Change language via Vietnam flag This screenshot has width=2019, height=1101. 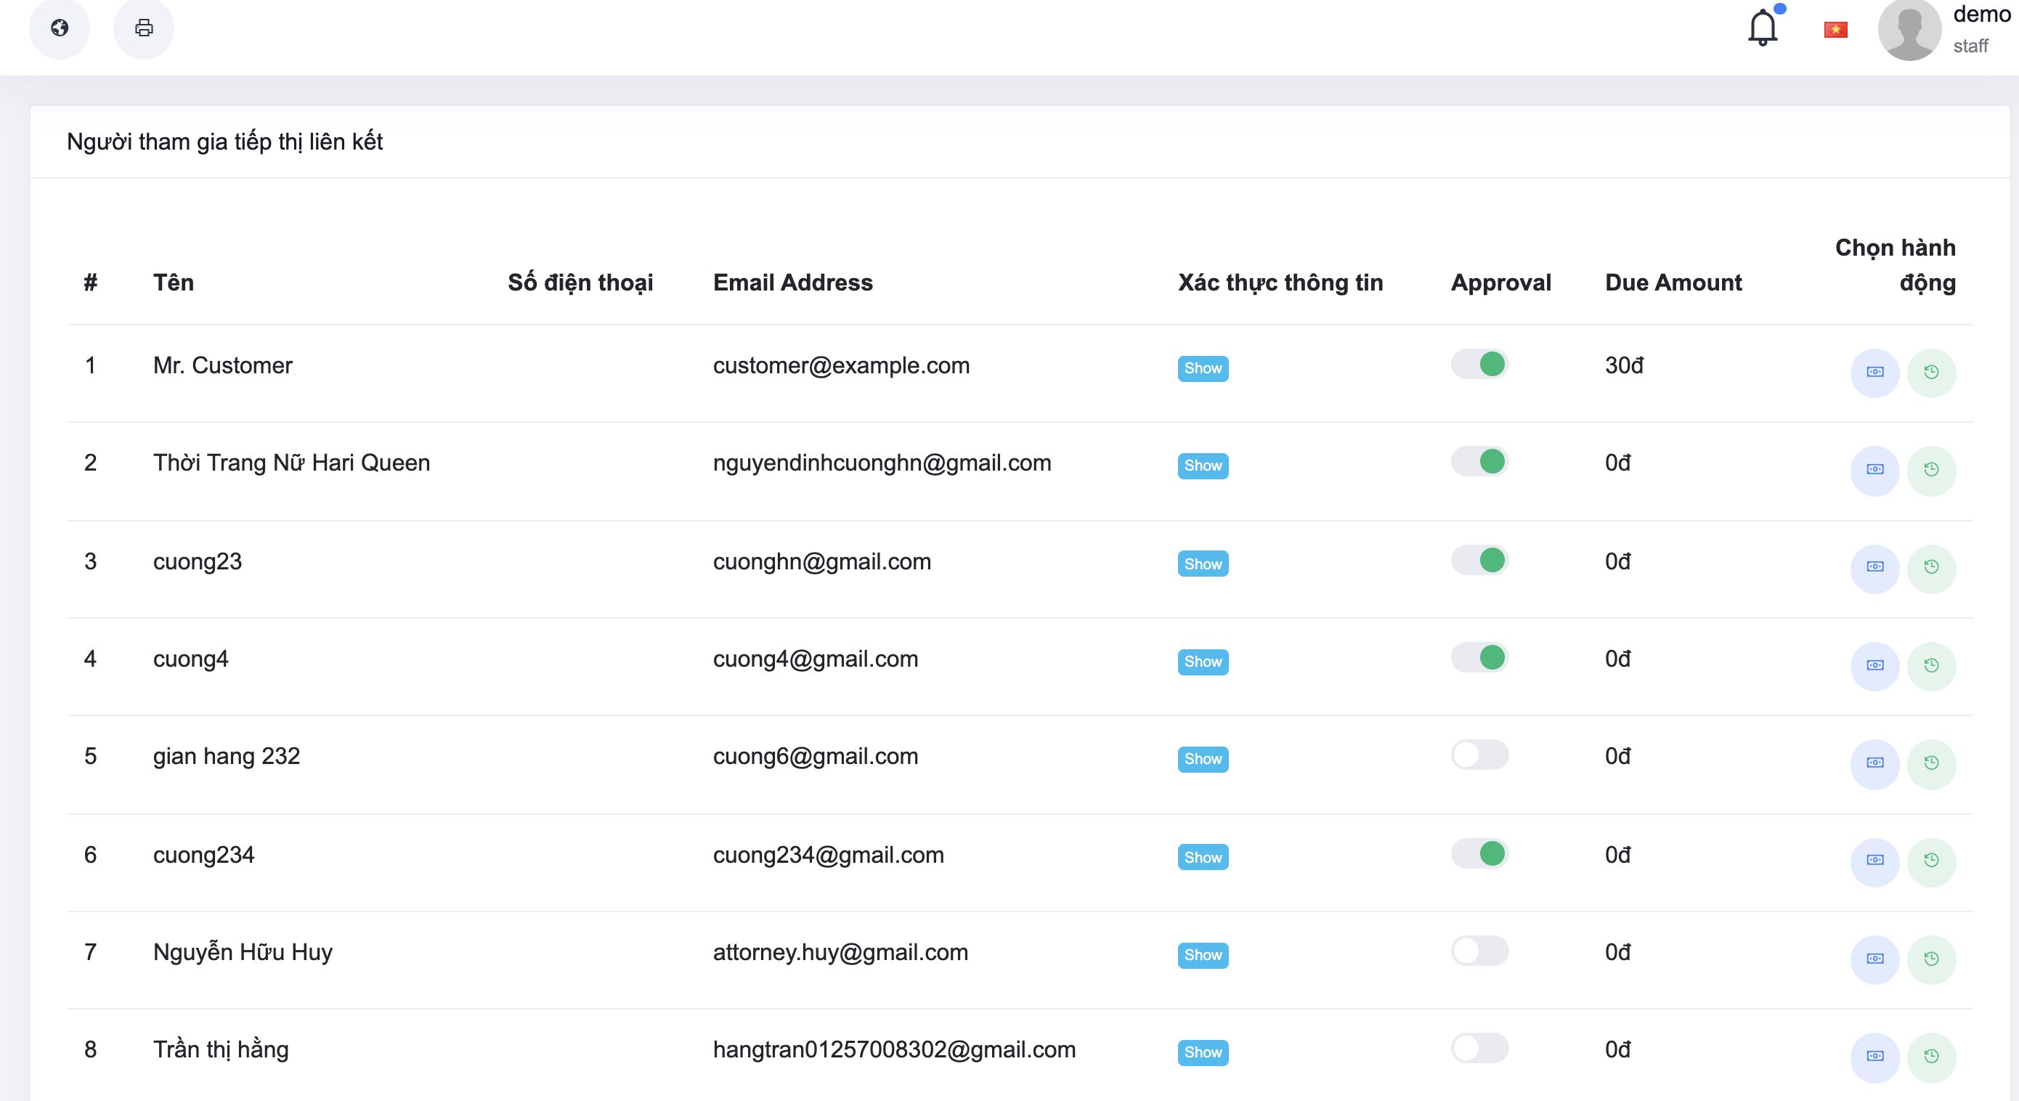tap(1835, 30)
